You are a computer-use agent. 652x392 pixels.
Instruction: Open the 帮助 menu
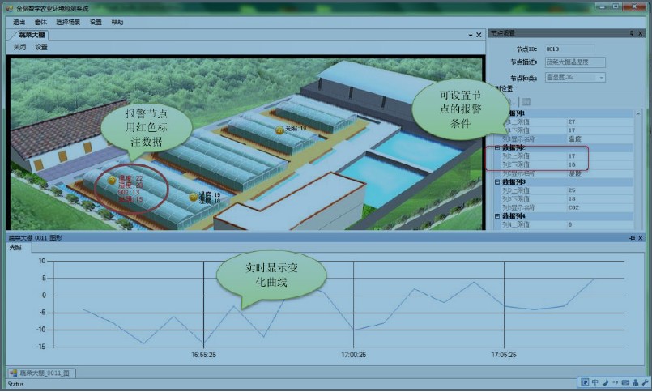[x=117, y=23]
